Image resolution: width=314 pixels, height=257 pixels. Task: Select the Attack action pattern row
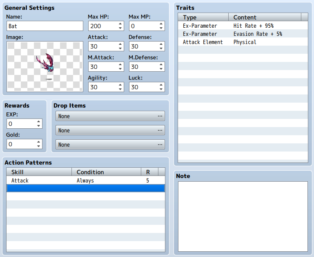(x=86, y=180)
